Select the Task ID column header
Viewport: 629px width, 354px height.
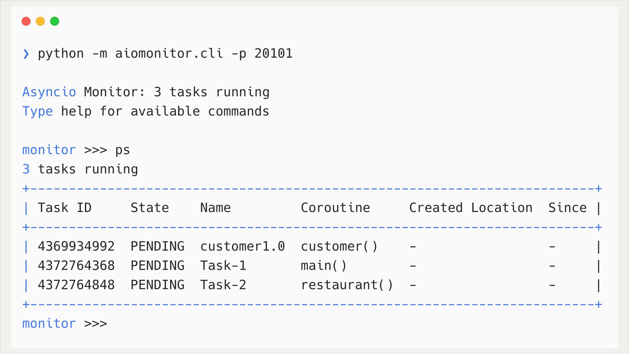(x=65, y=208)
